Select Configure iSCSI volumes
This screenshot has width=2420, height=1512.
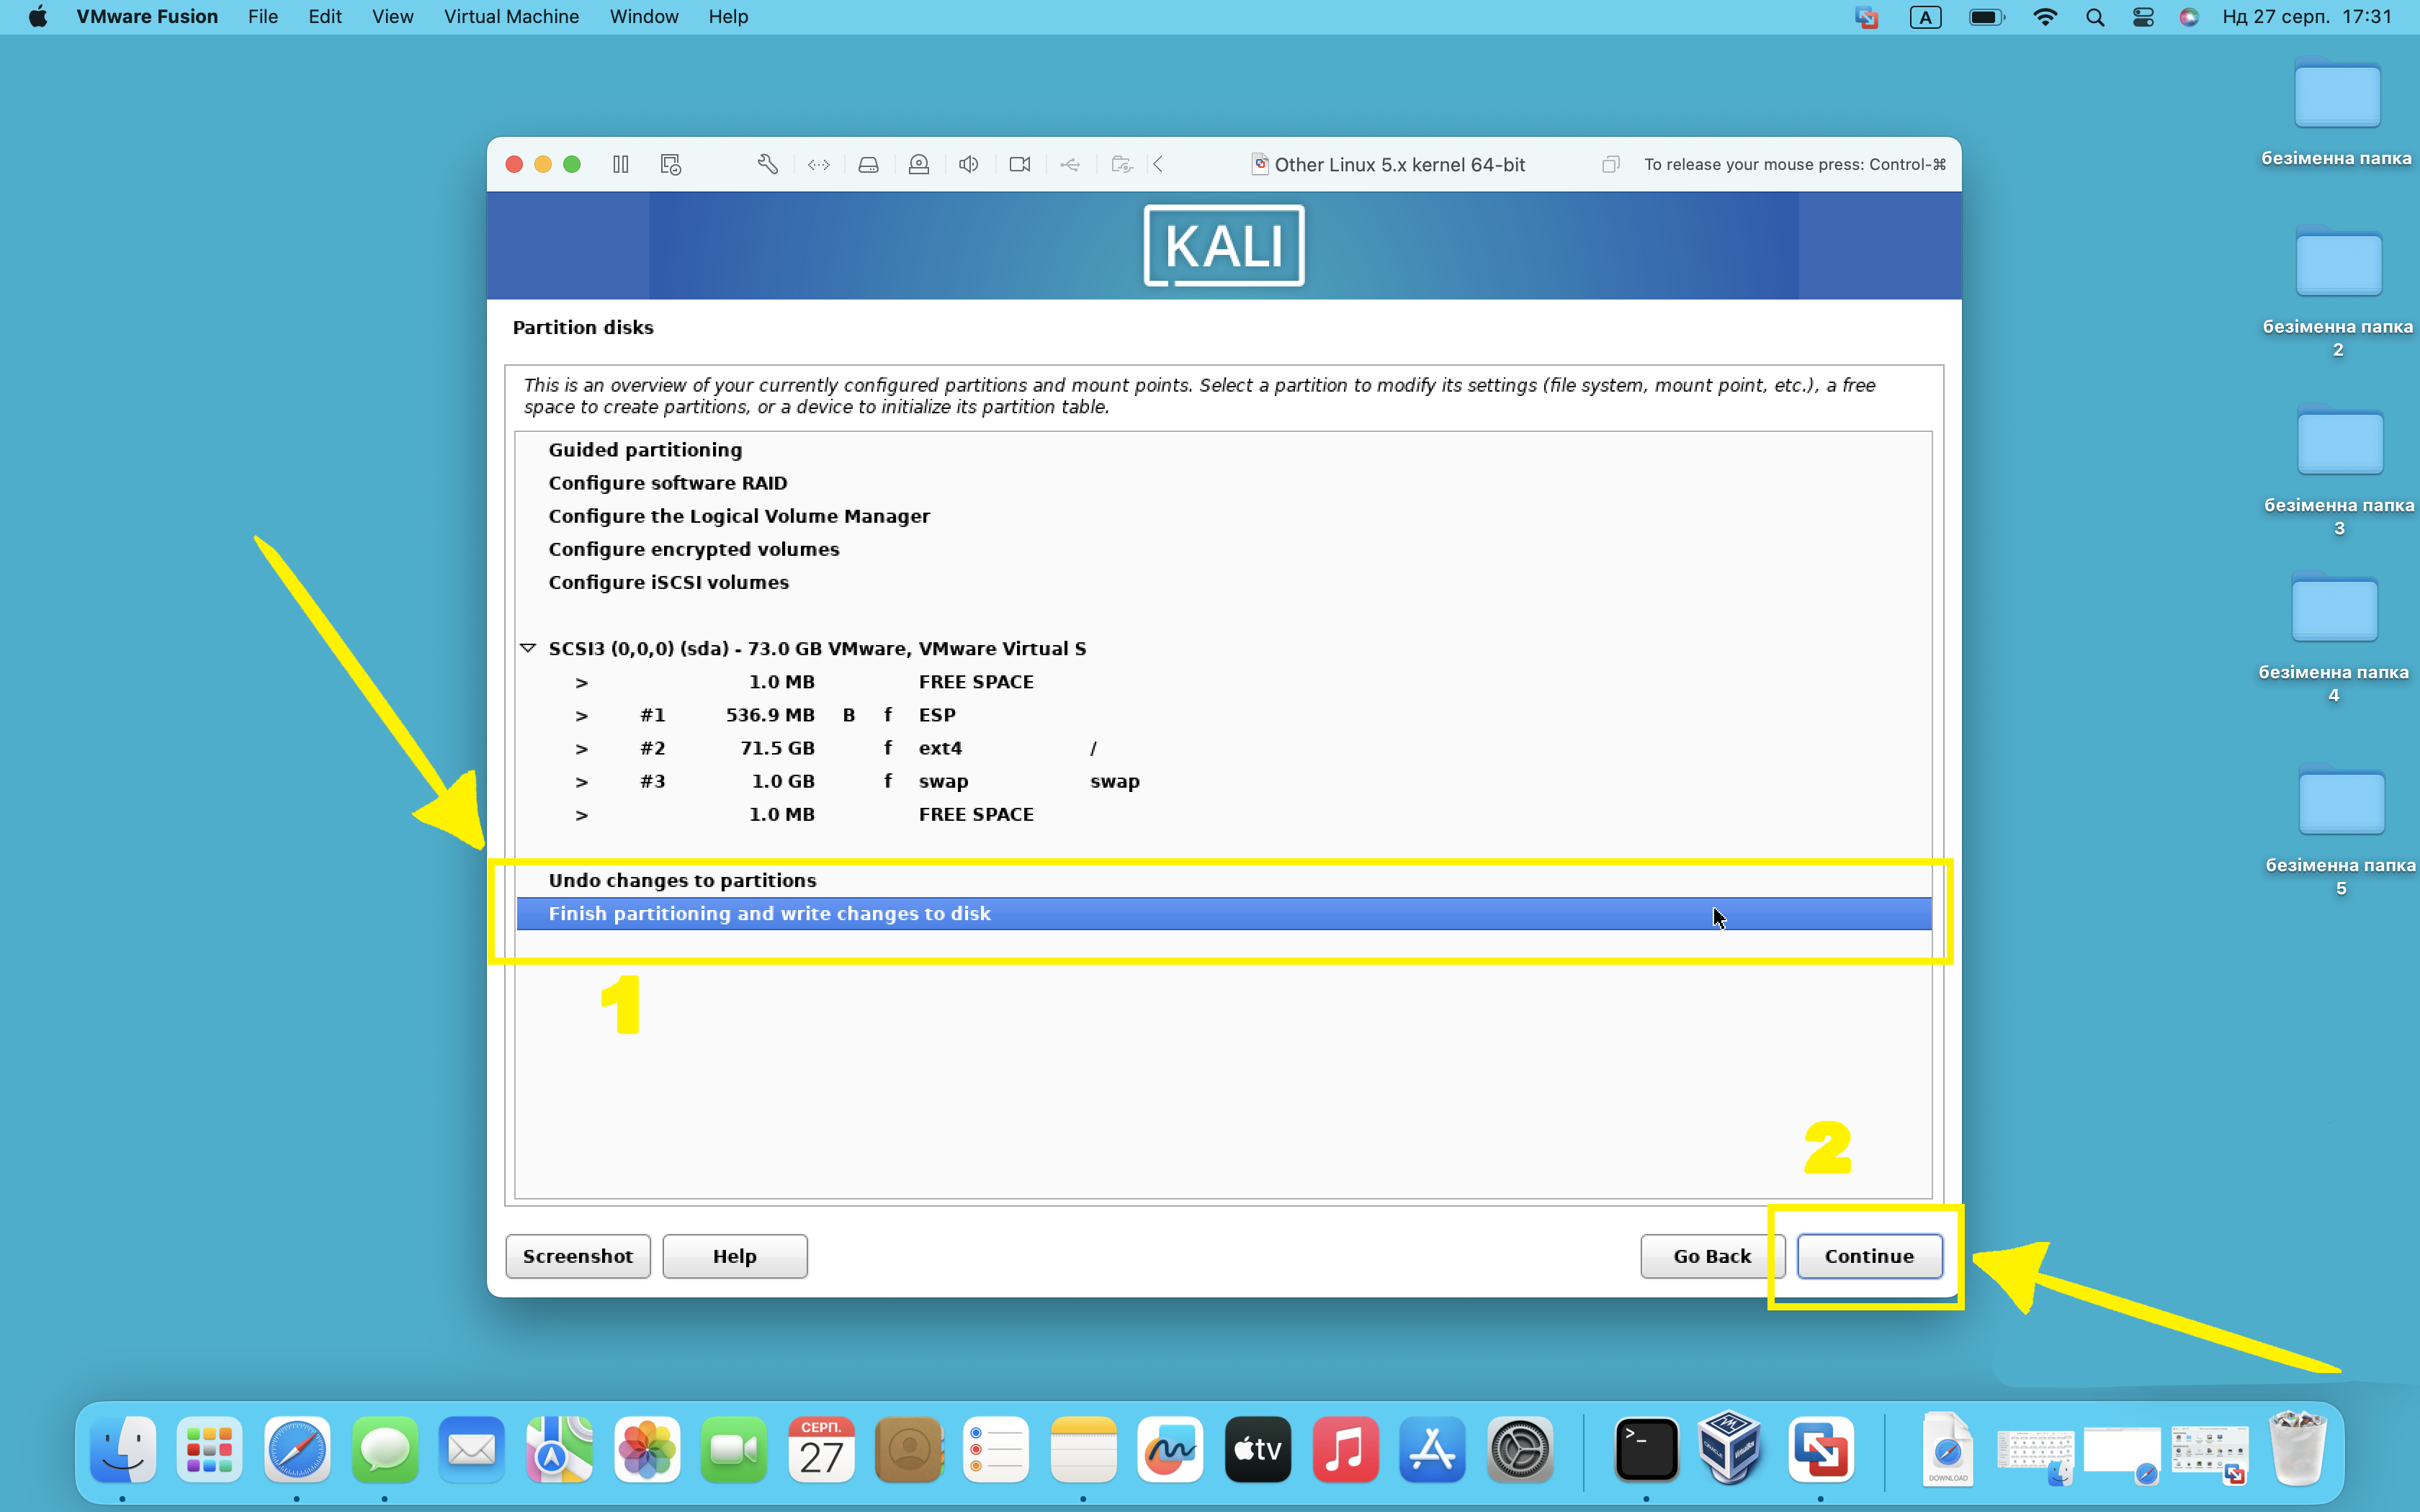tap(1223, 582)
